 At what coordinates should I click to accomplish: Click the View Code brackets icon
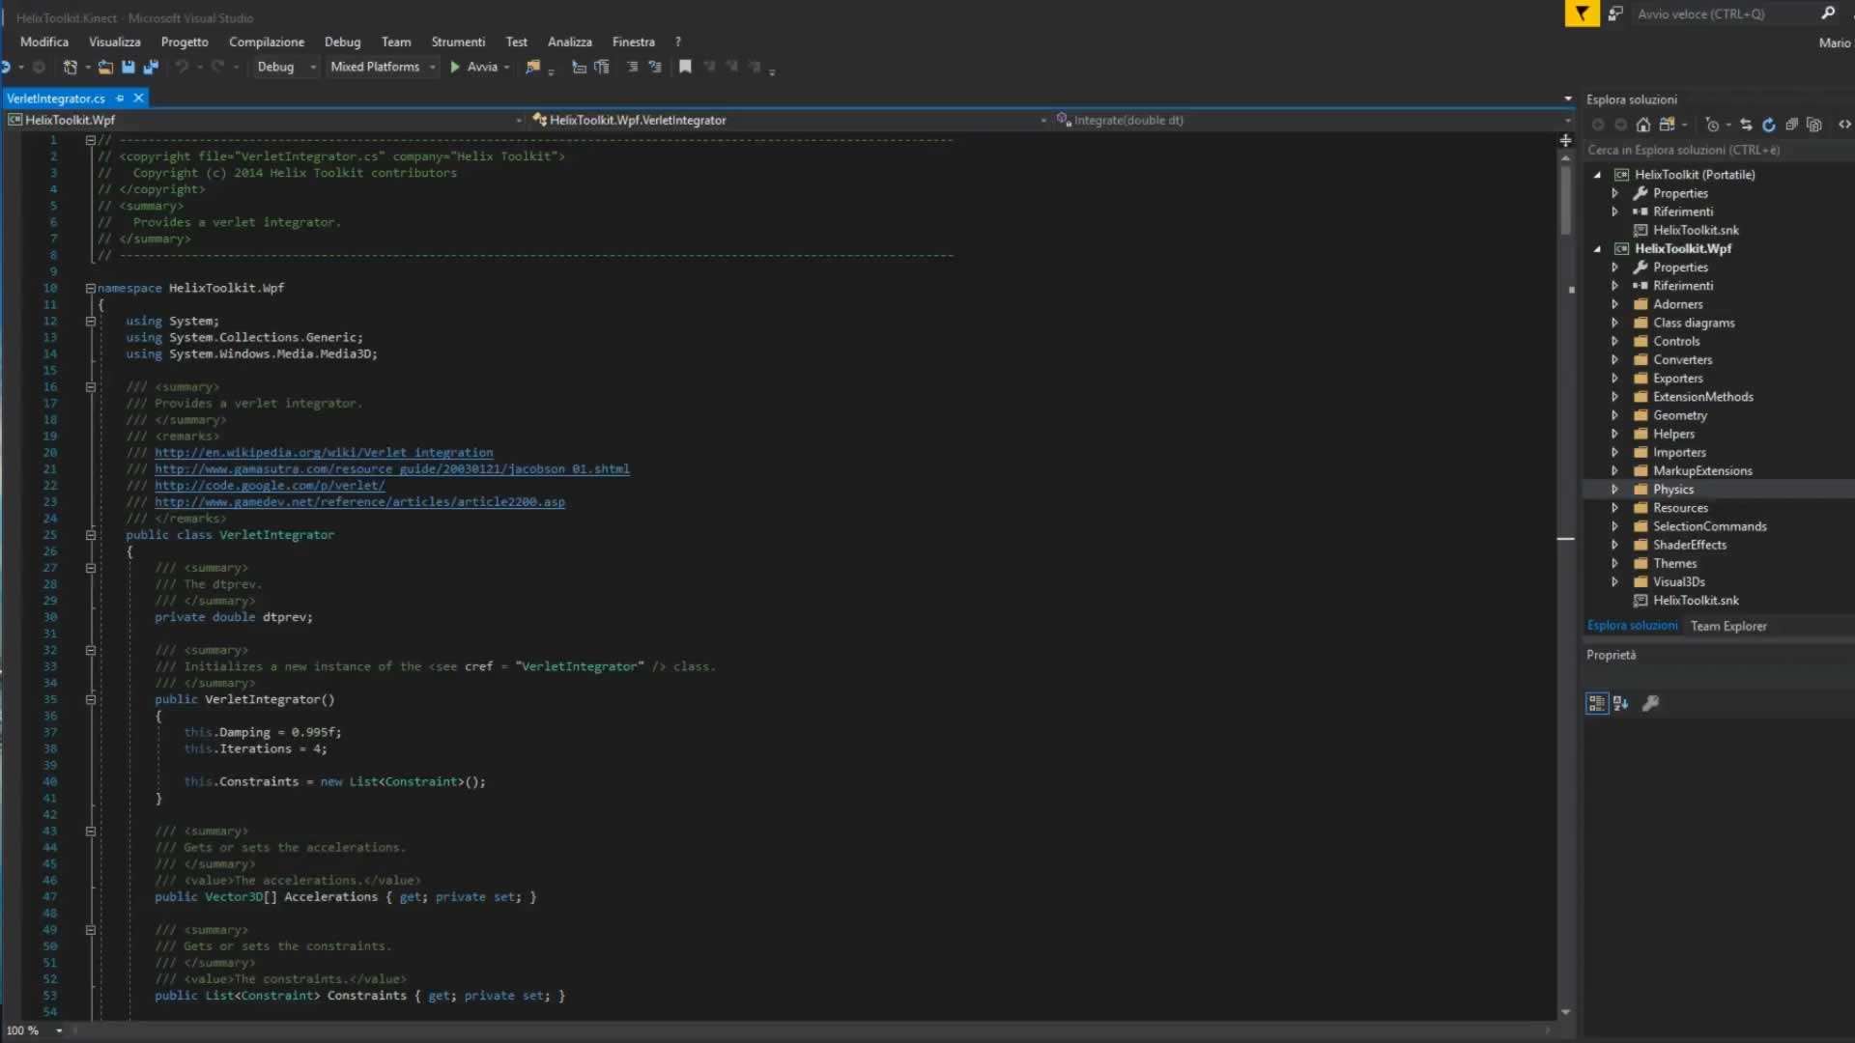(1844, 125)
